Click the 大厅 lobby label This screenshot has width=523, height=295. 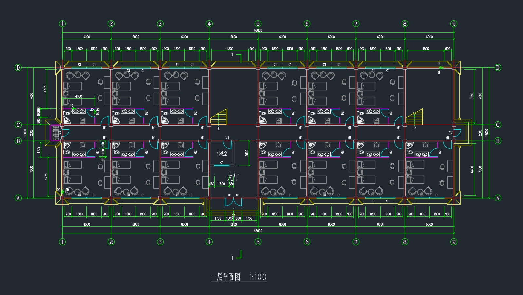tap(233, 177)
